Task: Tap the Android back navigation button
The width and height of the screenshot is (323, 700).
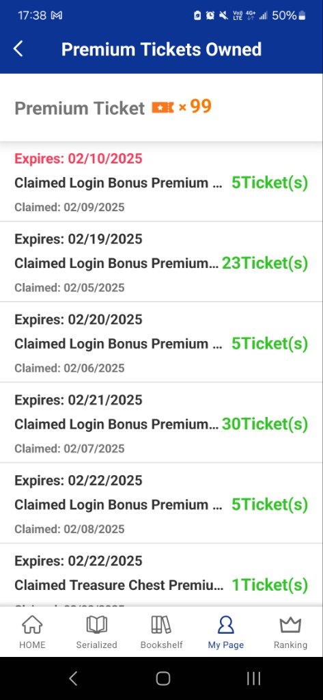Action: [x=73, y=679]
